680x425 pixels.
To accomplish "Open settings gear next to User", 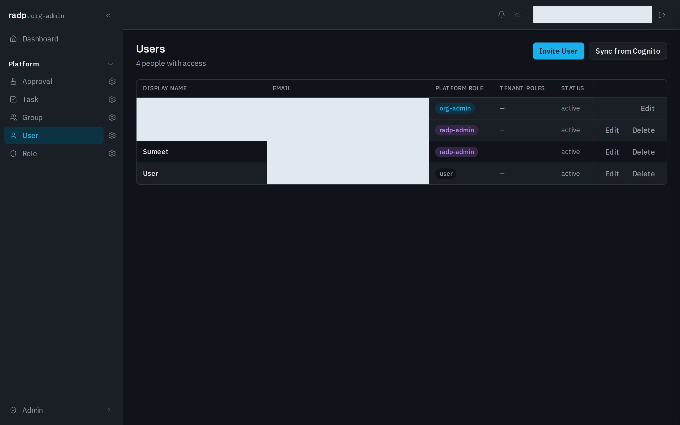I will tap(112, 135).
